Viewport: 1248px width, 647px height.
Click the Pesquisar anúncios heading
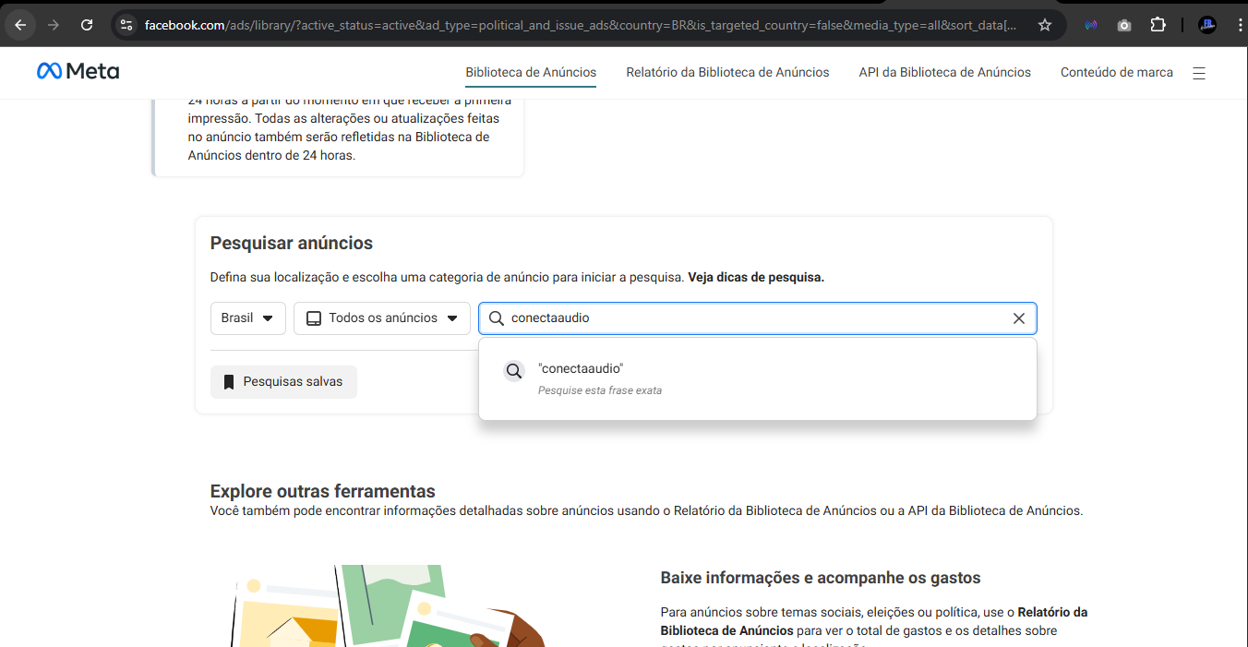point(292,244)
